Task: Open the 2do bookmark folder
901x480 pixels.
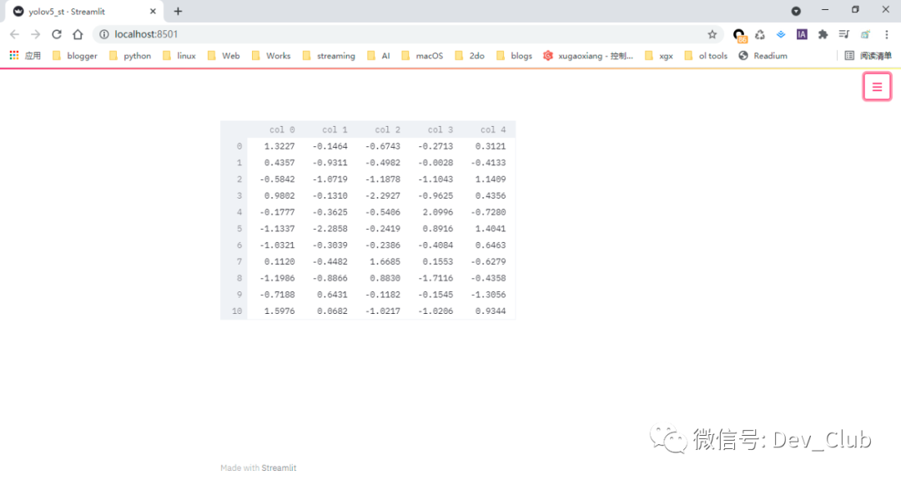Action: [470, 56]
